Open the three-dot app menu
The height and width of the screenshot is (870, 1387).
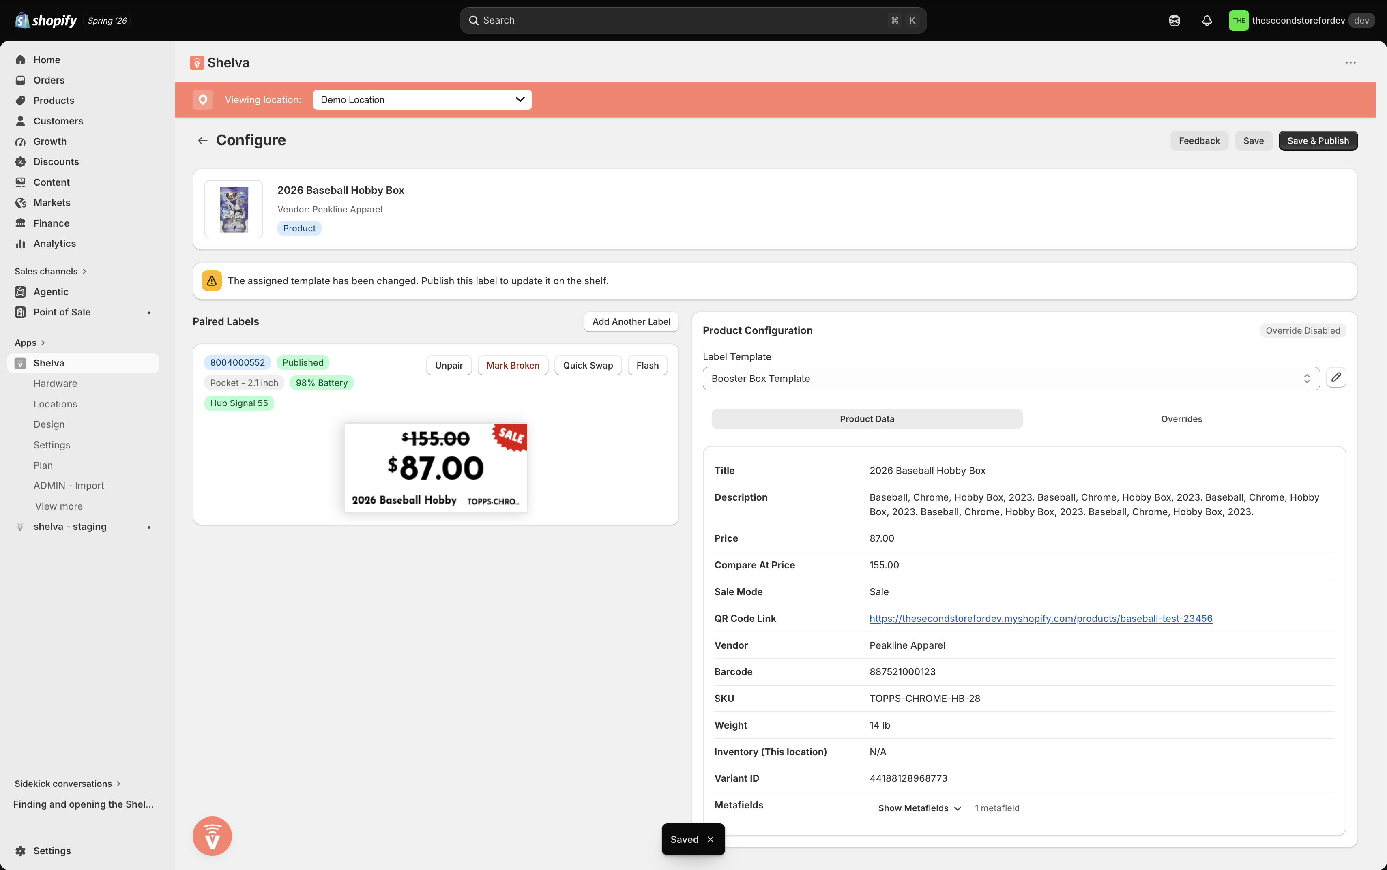1350,63
